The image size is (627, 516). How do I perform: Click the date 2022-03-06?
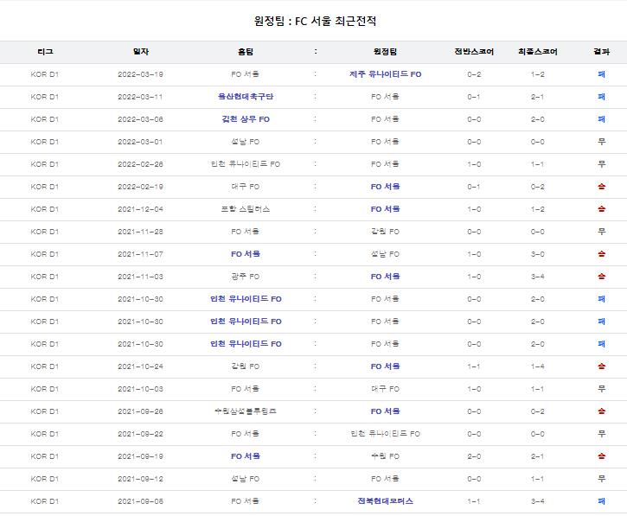(140, 119)
